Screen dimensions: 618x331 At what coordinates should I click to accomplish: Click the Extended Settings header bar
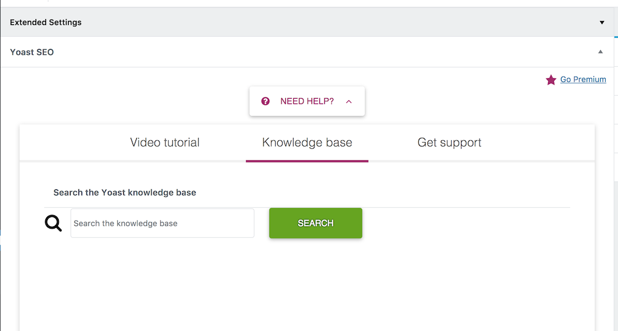[307, 23]
